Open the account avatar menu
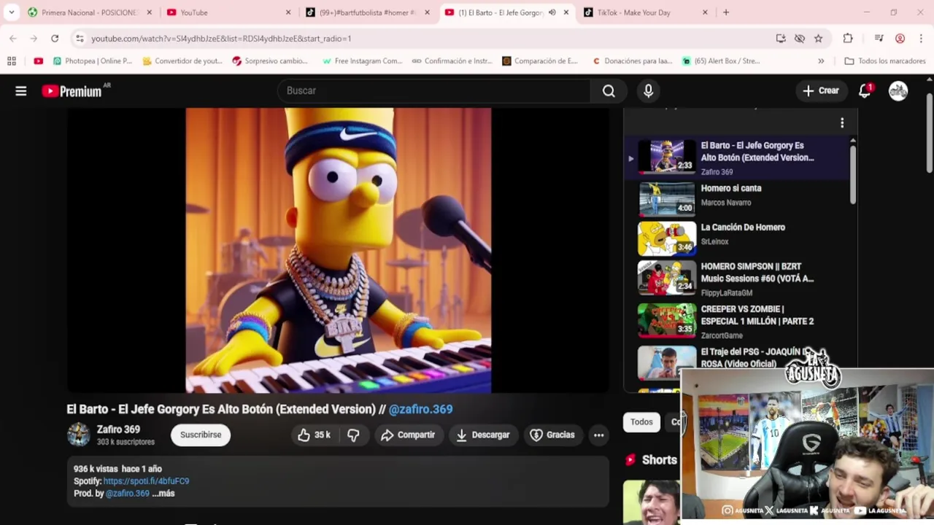Image resolution: width=934 pixels, height=525 pixels. tap(898, 90)
